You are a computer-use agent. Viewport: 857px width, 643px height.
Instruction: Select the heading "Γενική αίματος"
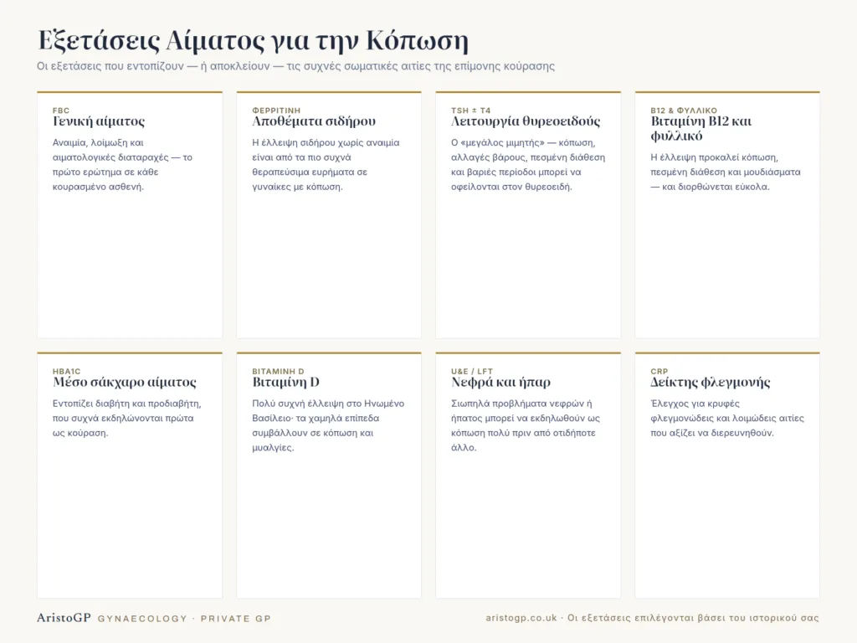[99, 121]
